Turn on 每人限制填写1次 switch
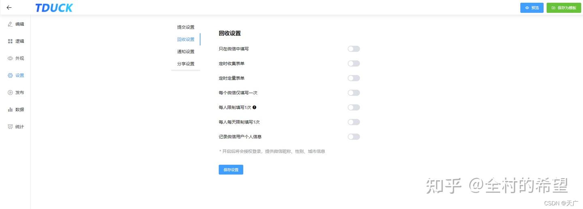Screen dimensions: 583x209 tap(354, 108)
